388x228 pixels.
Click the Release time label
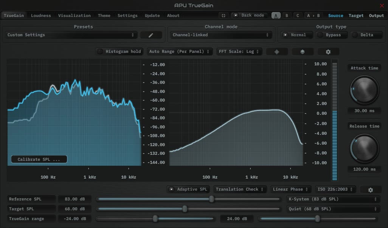364,126
